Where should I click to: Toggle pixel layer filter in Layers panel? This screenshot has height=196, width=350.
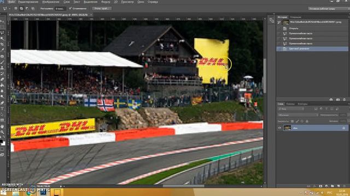[316, 109]
